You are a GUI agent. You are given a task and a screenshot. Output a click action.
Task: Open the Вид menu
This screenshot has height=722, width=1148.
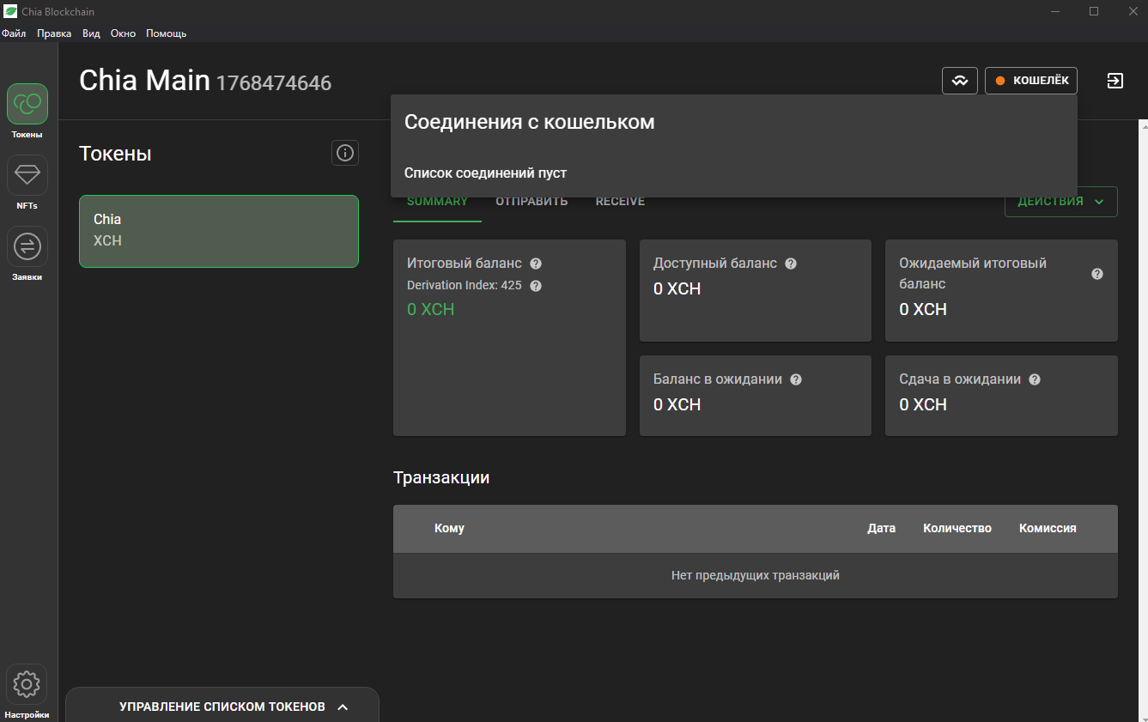[91, 33]
